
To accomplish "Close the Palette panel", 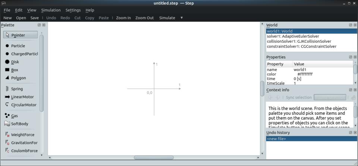I will pyautogui.click(x=44, y=25).
